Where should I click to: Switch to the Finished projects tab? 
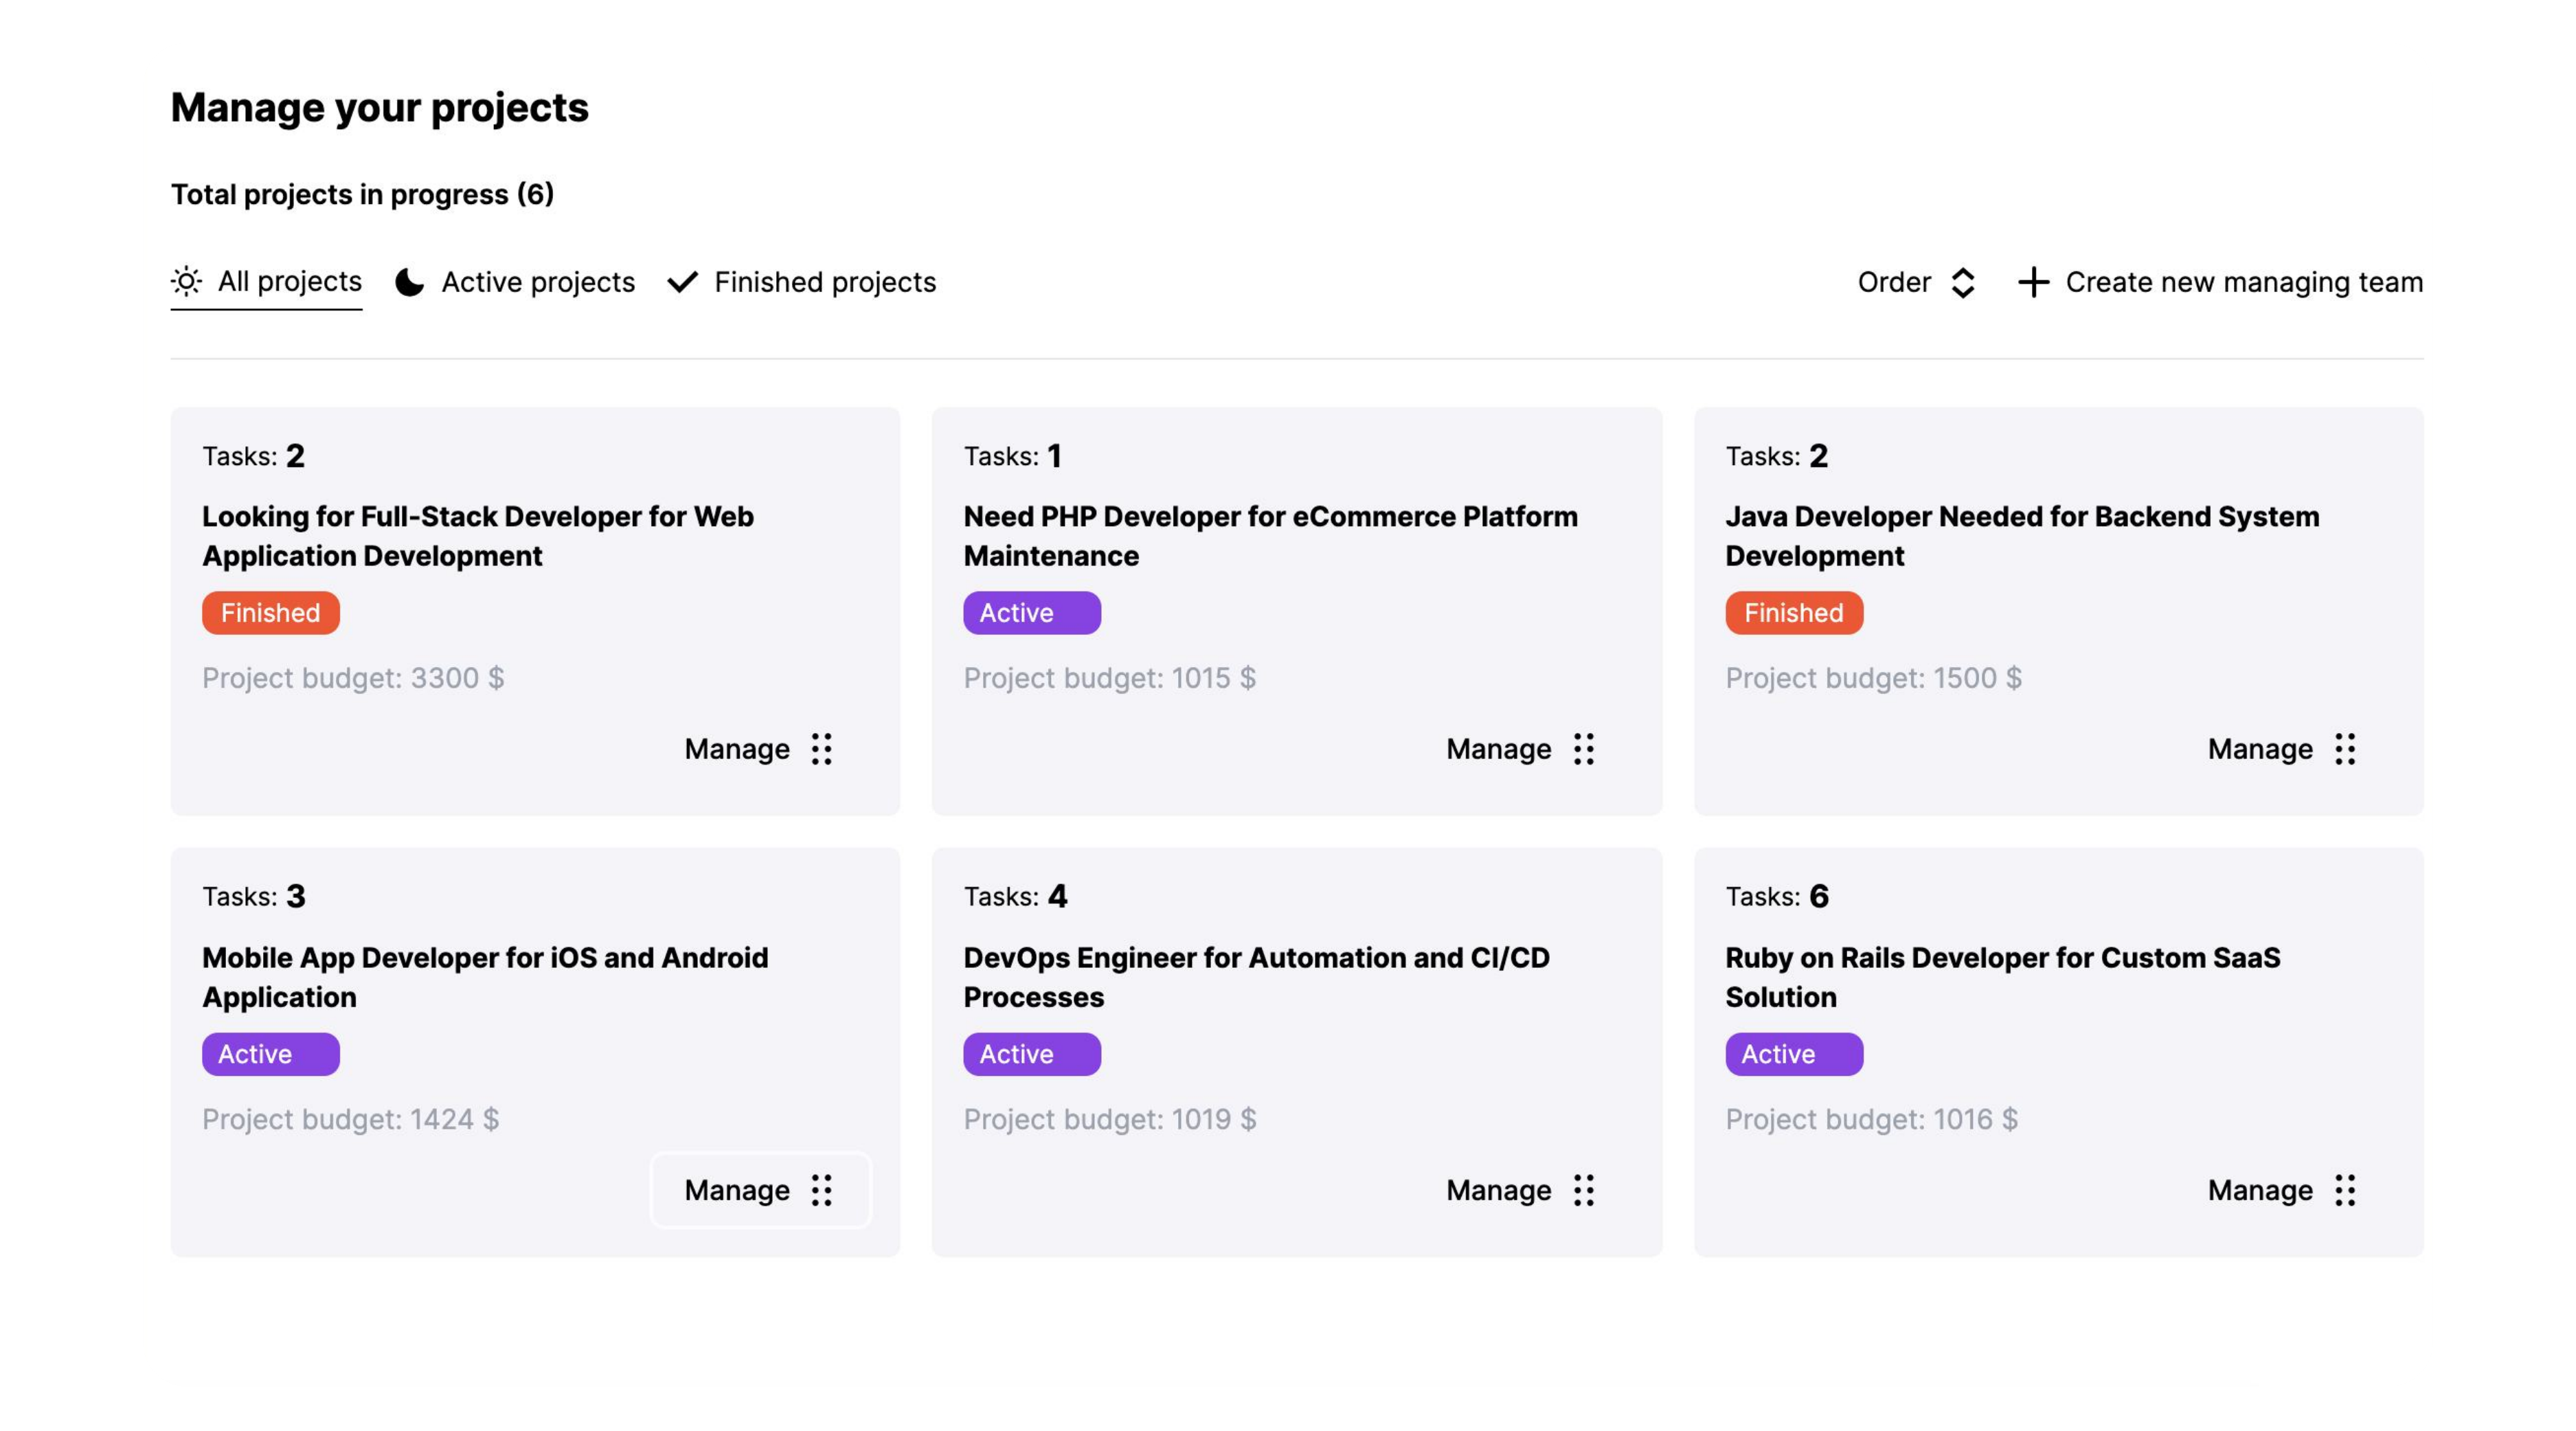tap(802, 282)
